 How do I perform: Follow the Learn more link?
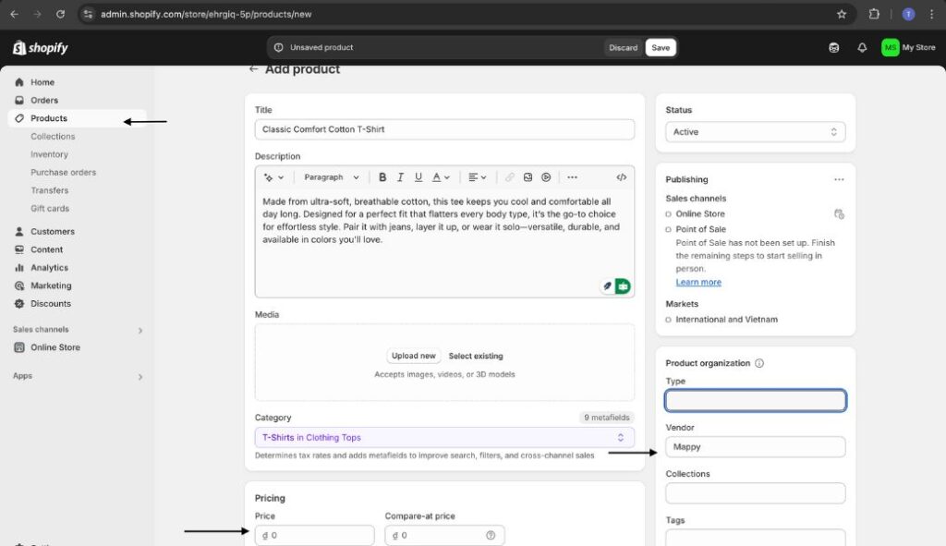pos(698,283)
